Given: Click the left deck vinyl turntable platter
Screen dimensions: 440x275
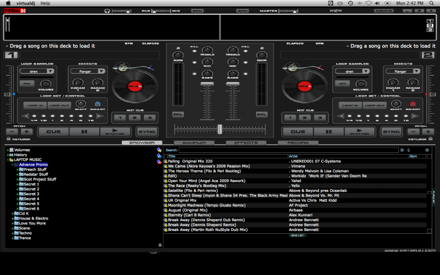Looking at the screenshot, I should [x=134, y=87].
